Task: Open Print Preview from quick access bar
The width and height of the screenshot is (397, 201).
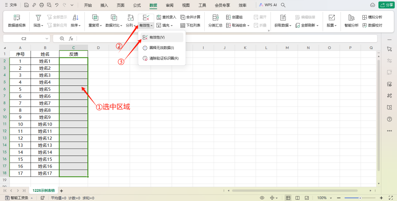Action: pyautogui.click(x=49, y=5)
